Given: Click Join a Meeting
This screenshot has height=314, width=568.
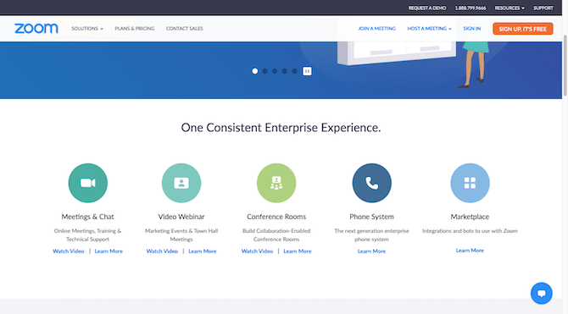Looking at the screenshot, I should (x=376, y=28).
